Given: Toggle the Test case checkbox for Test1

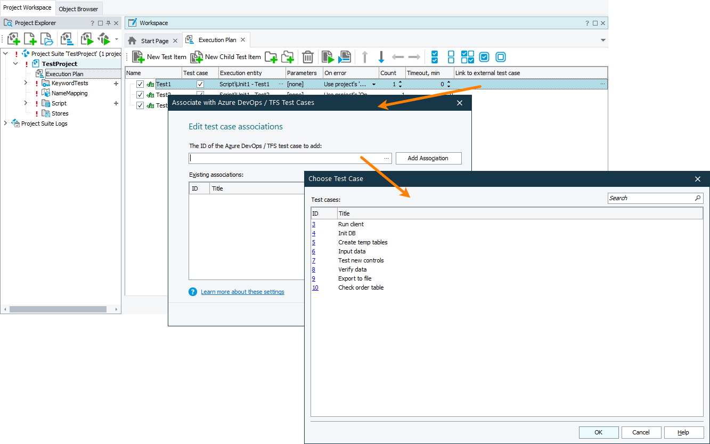Looking at the screenshot, I should (x=200, y=84).
